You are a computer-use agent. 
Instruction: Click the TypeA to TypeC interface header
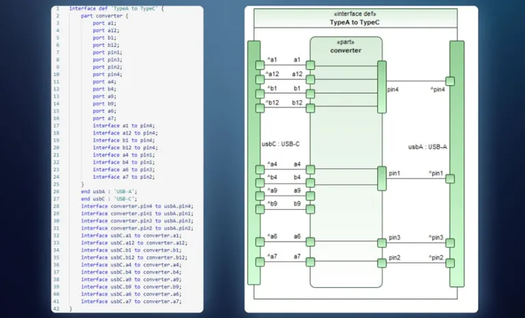(x=355, y=23)
